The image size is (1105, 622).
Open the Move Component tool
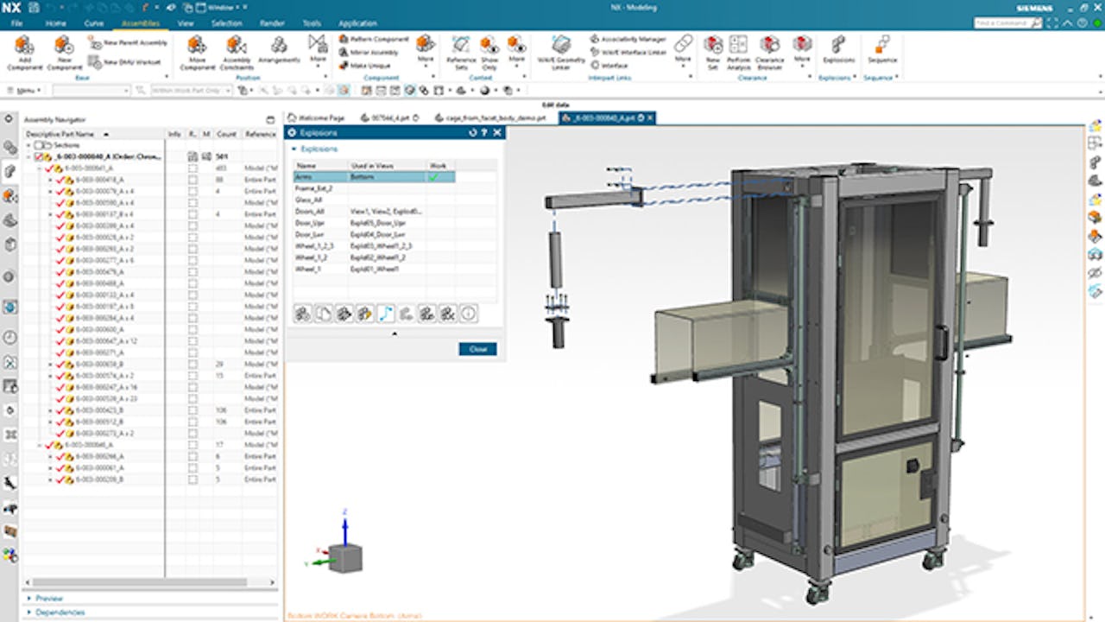coord(197,46)
